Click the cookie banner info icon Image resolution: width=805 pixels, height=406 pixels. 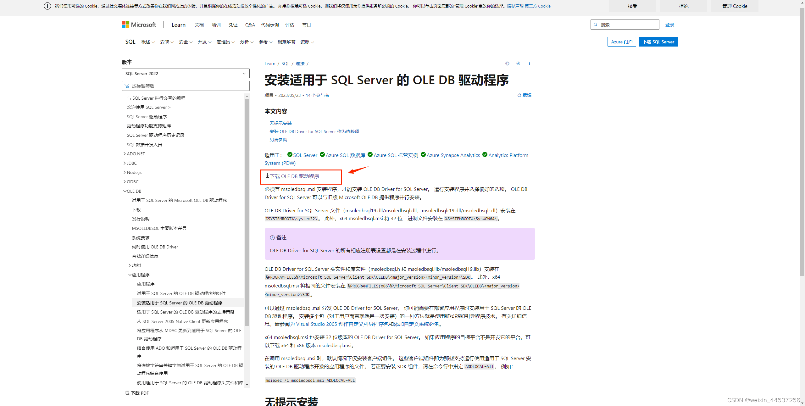tap(47, 6)
